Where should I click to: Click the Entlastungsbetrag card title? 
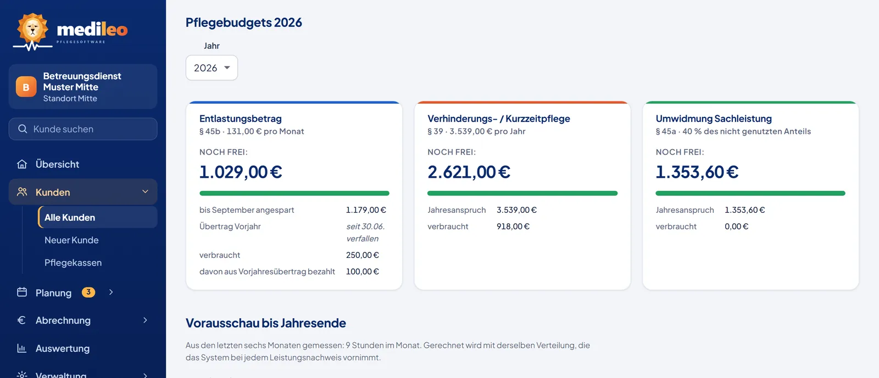241,119
